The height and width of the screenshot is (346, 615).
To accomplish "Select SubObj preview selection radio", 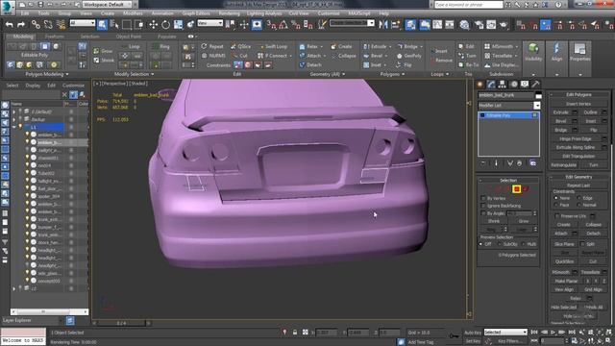I will click(x=500, y=244).
